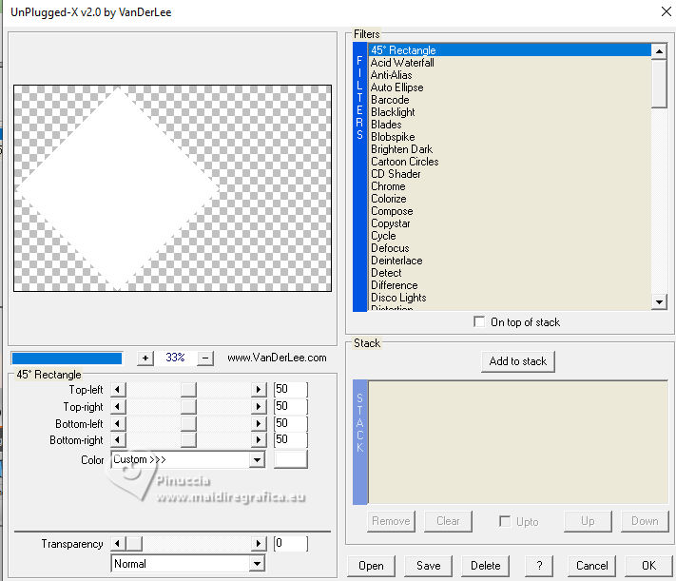The image size is (676, 581).
Task: Open the Normal blend mode dropdown
Action: 257,563
